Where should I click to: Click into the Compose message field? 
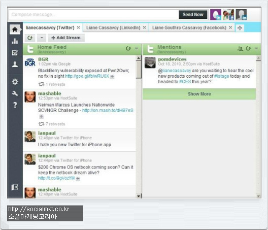click(x=93, y=15)
